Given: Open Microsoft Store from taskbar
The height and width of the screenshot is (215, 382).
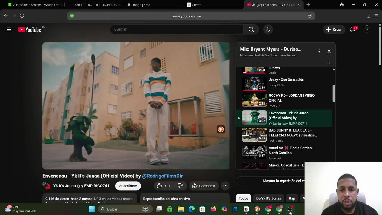Looking at the screenshot, I should coord(202,209).
